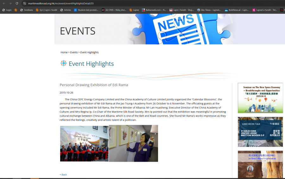Click the < Back link

pos(63,175)
